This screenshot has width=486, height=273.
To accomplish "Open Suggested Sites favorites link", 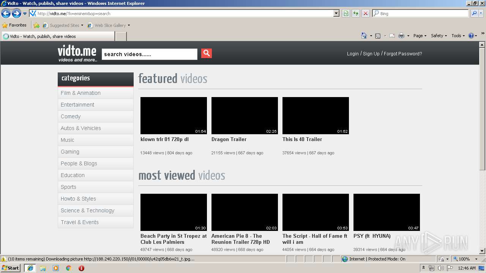I will (63, 25).
